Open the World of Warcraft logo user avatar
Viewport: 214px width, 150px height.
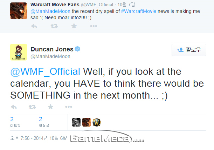point(96,122)
